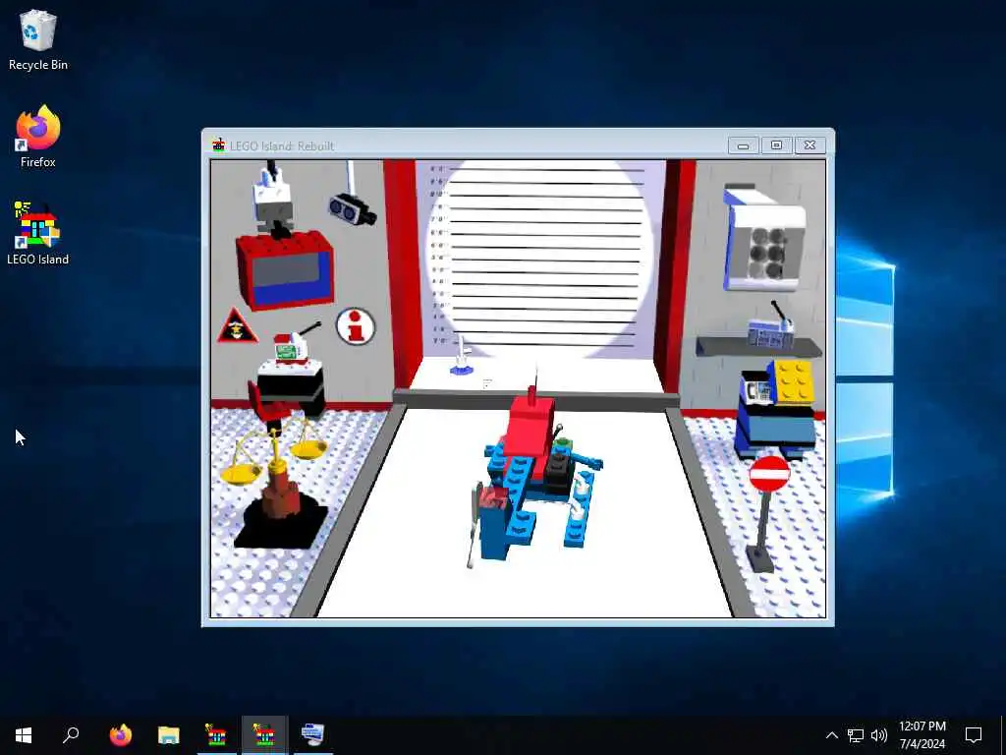The image size is (1006, 755).
Task: Click the yellow brick on blue desk
Action: coord(794,382)
